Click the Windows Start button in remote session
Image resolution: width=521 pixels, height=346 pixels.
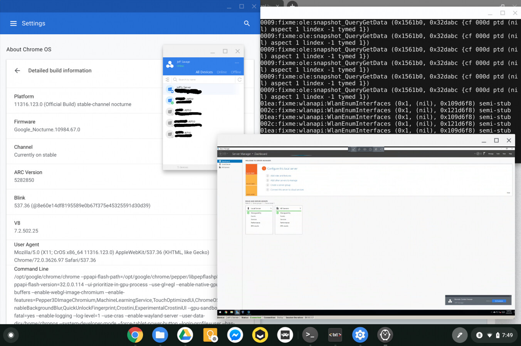tap(220, 312)
